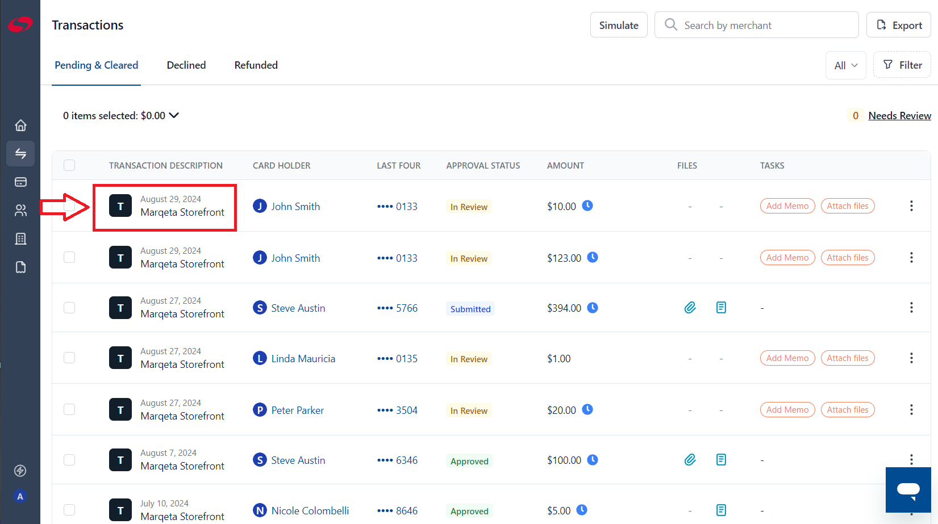Click card number ending 3504
Screen dimensions: 938x524
pyautogui.click(x=397, y=410)
